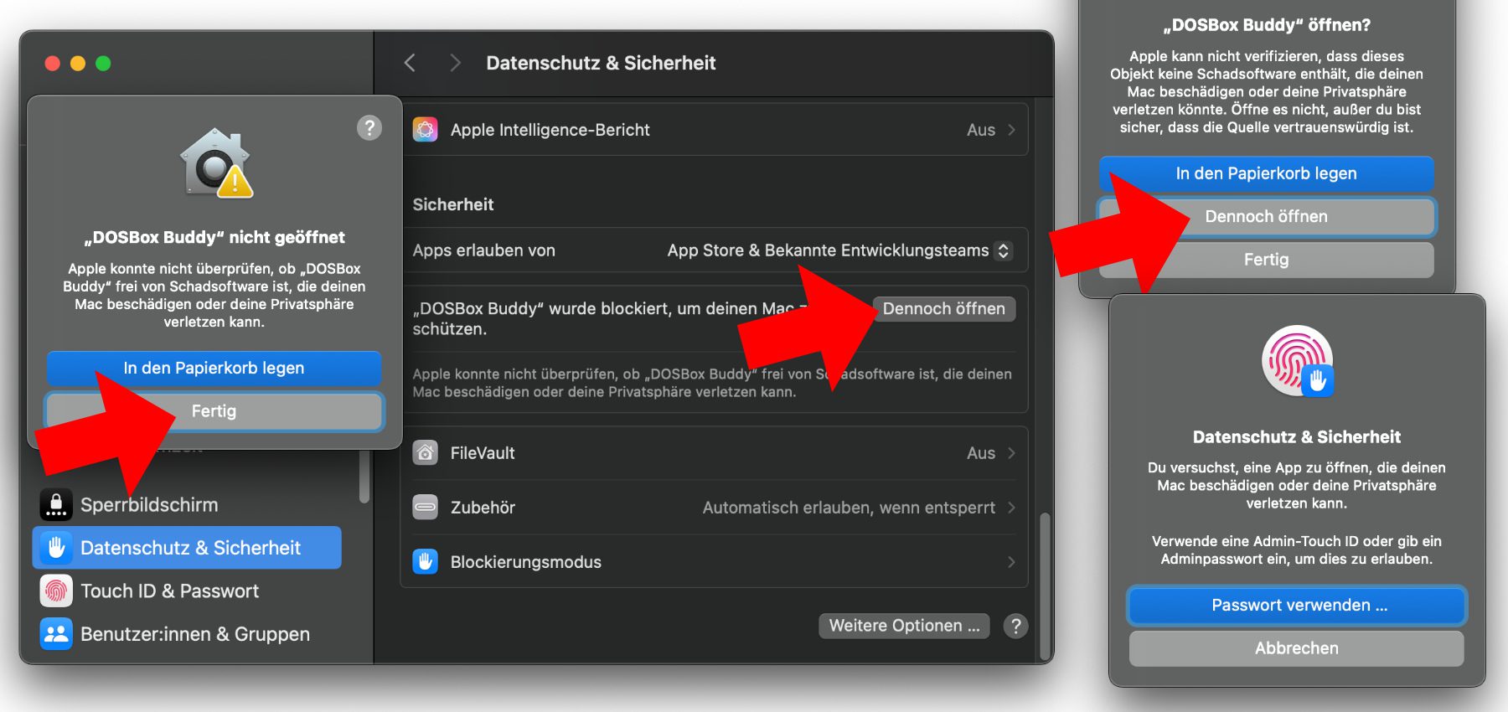
Task: Click the Sperrbildschirm lock icon in sidebar
Action: click(x=56, y=505)
